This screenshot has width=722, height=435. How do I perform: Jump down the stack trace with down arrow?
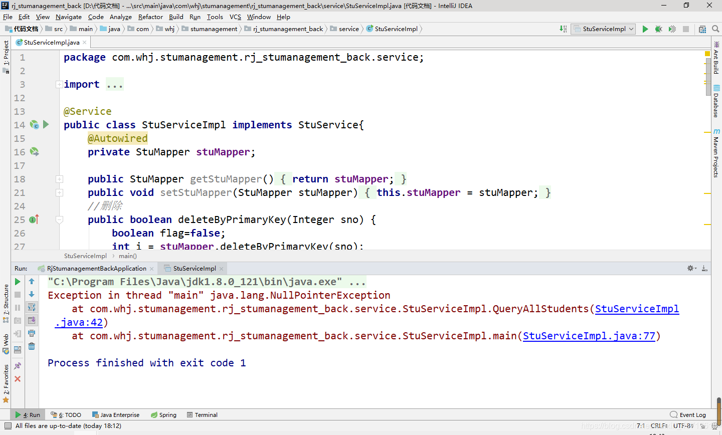pyautogui.click(x=32, y=295)
